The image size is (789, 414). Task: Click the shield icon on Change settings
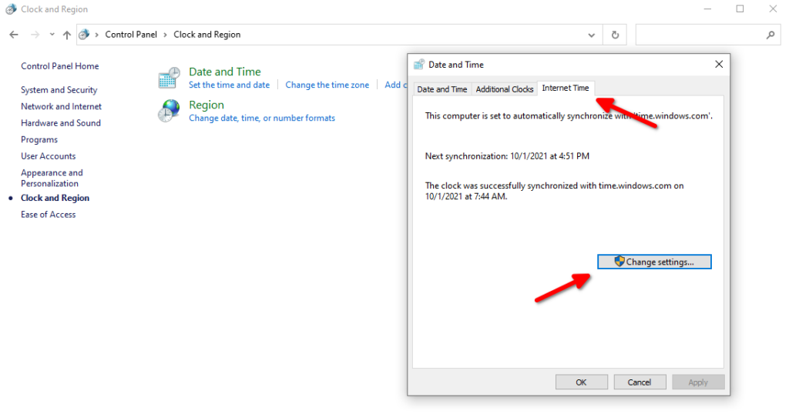[619, 262]
